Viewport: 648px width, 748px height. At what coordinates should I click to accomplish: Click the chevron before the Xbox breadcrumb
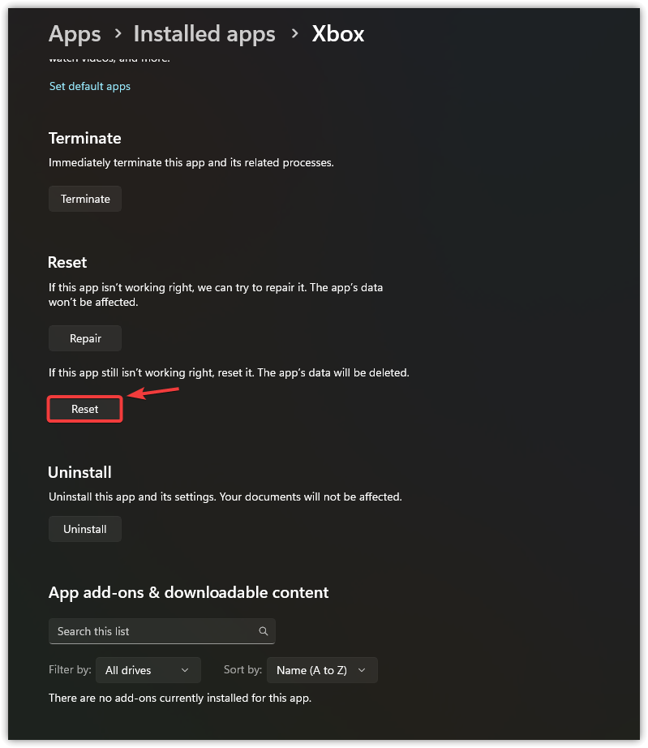[294, 33]
